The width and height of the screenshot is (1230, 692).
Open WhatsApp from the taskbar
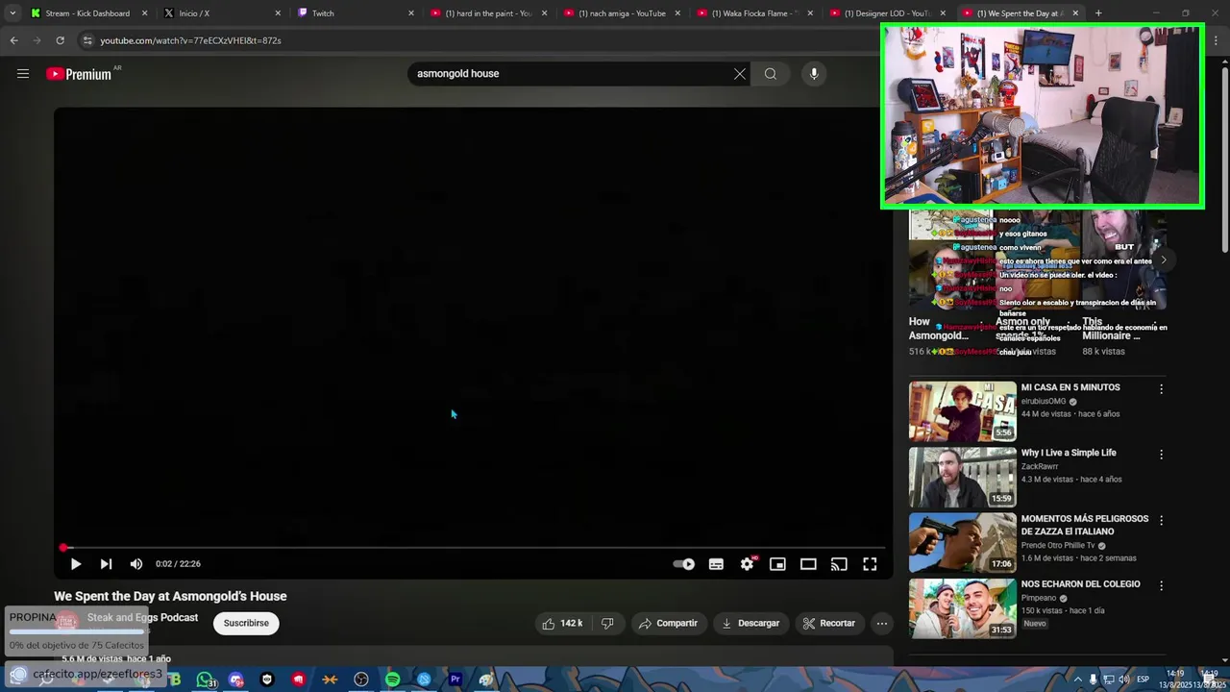point(205,680)
